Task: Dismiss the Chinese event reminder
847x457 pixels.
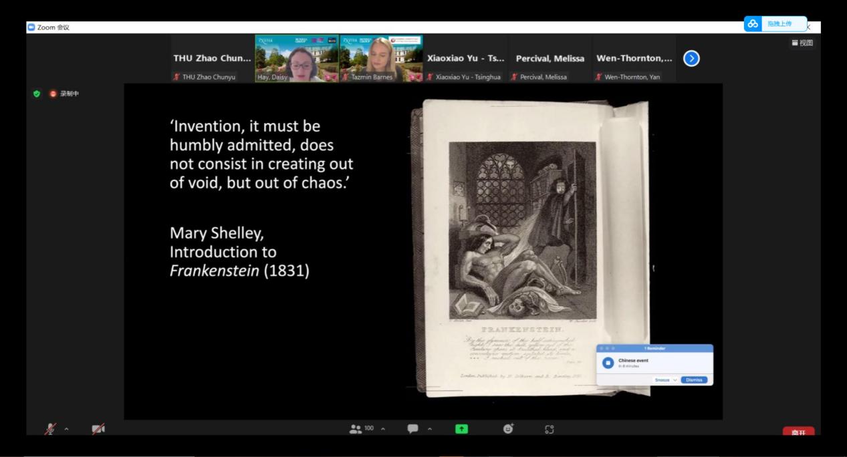Action: coord(693,379)
